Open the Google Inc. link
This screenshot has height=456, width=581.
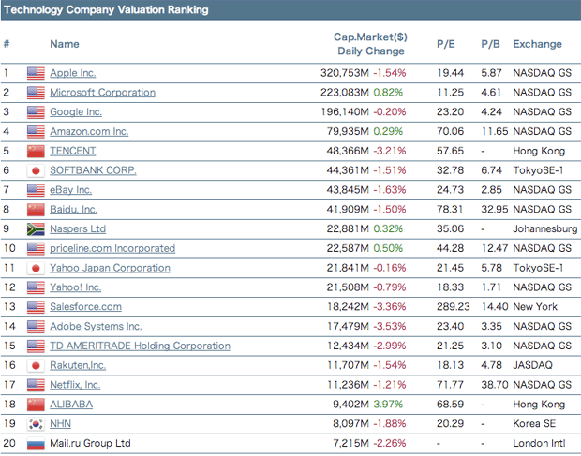pyautogui.click(x=76, y=111)
